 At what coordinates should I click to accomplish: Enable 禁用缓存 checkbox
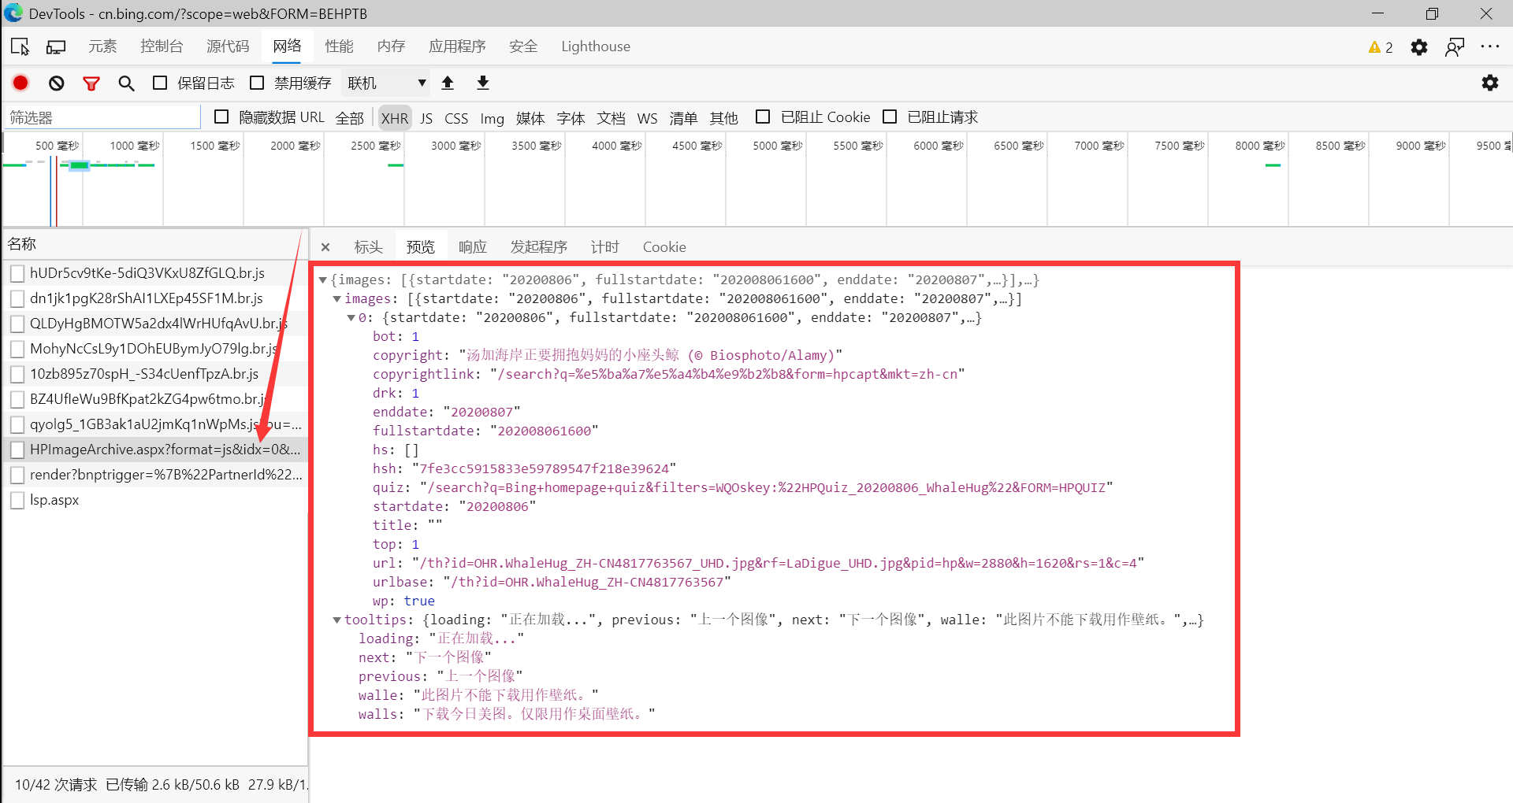256,82
